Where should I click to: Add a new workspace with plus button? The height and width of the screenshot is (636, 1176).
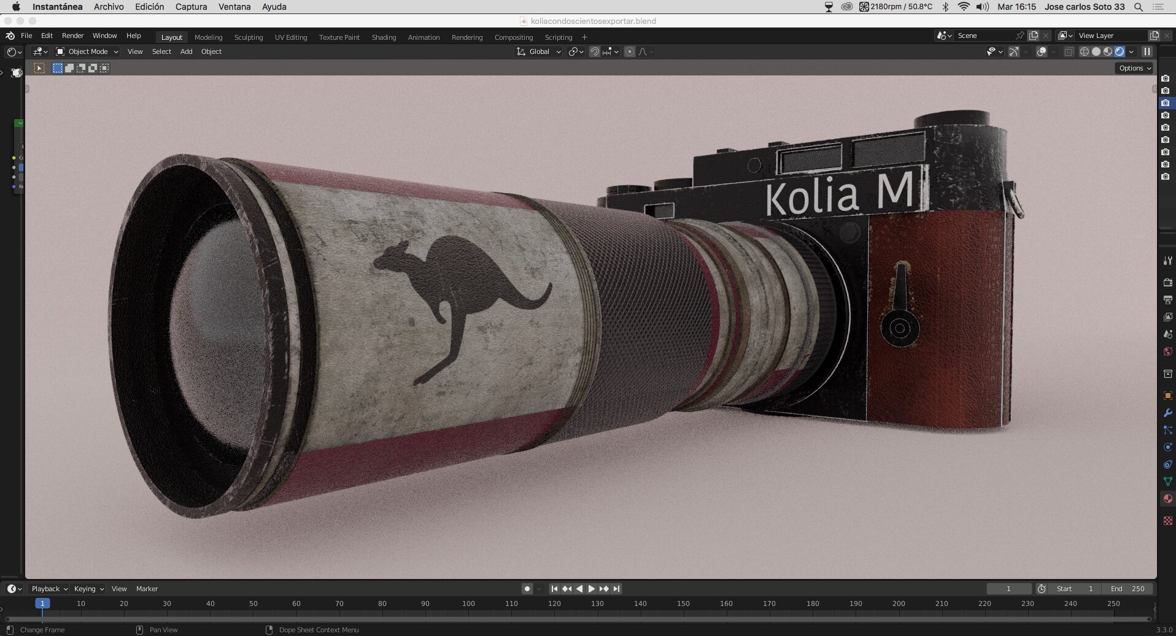[x=584, y=37]
